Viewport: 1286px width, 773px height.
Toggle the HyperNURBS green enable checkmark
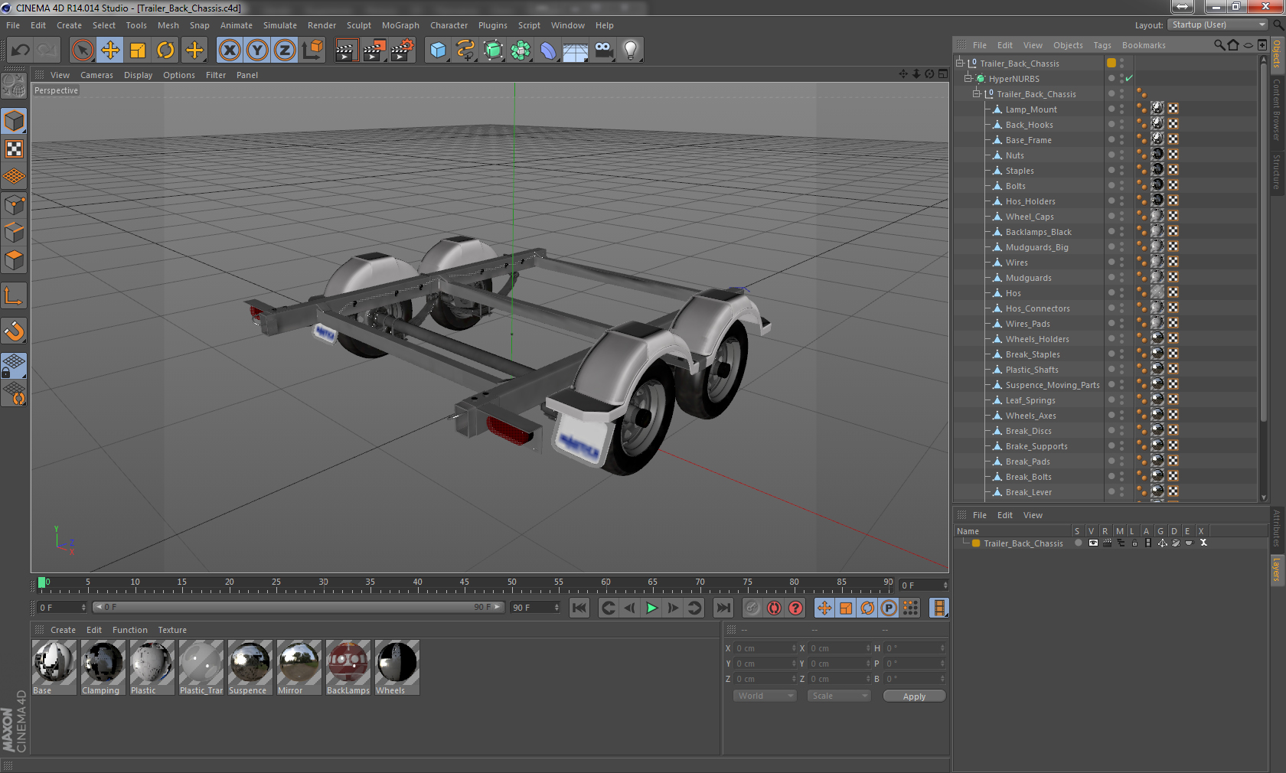[1129, 79]
